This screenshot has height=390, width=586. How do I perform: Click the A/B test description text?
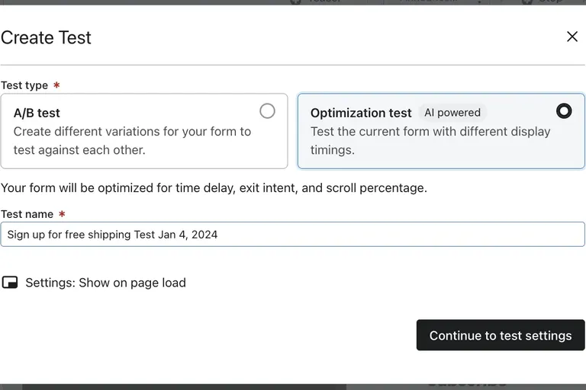click(x=132, y=140)
